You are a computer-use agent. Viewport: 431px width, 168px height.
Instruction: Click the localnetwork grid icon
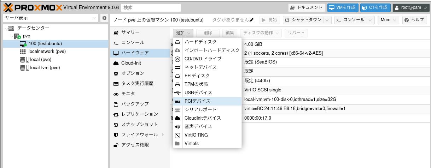23,52
